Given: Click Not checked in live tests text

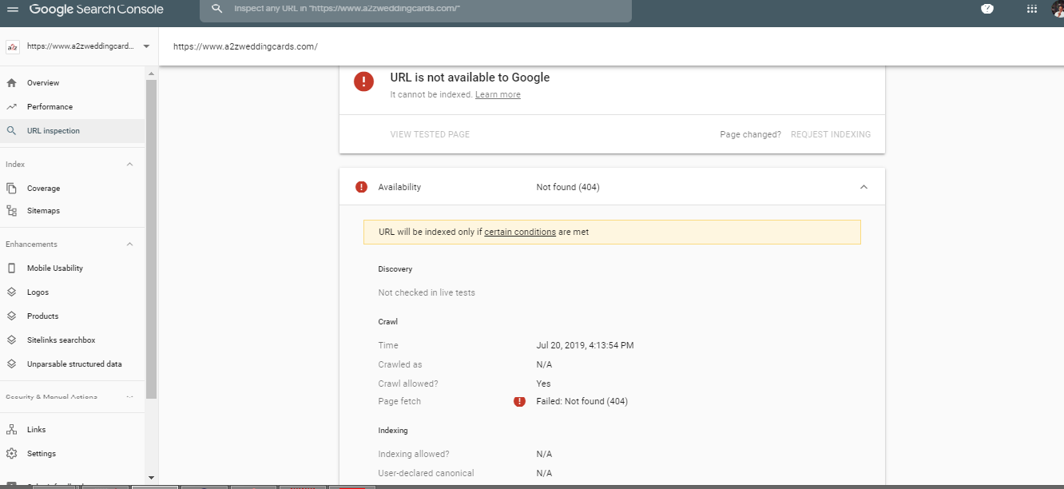Looking at the screenshot, I should [427, 292].
